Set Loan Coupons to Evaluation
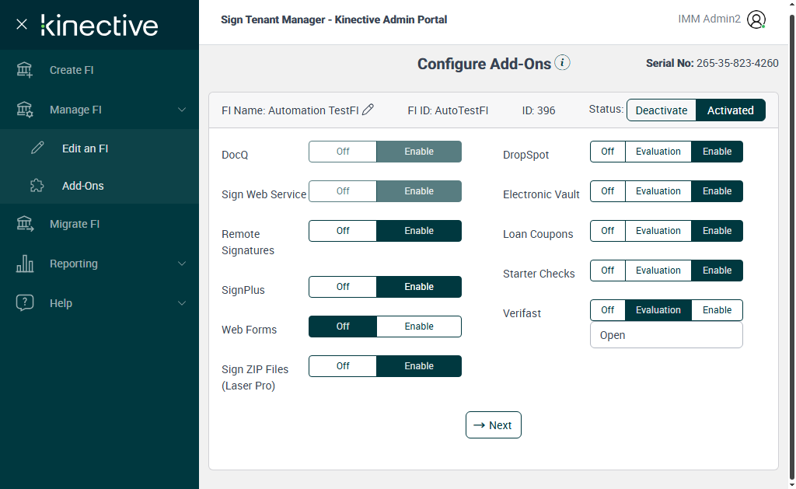Screen dimensions: 796x489 658,231
